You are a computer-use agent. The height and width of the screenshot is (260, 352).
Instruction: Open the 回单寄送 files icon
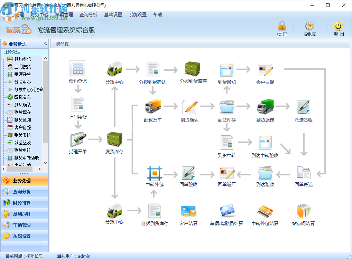(x=304, y=173)
